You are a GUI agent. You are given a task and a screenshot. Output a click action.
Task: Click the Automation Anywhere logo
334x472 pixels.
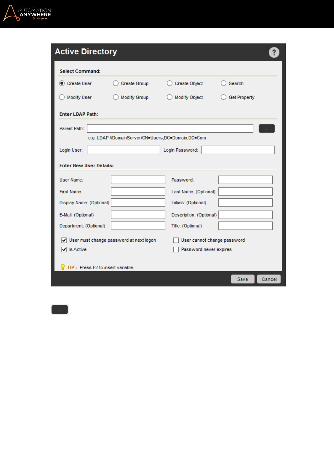click(27, 13)
